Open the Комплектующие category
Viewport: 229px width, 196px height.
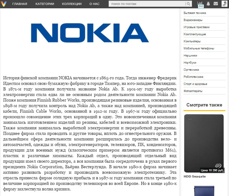point(195,34)
